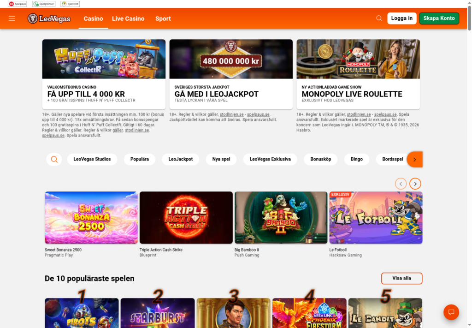This screenshot has height=328, width=472.
Task: Open the hamburger menu icon
Action: pos(12,18)
